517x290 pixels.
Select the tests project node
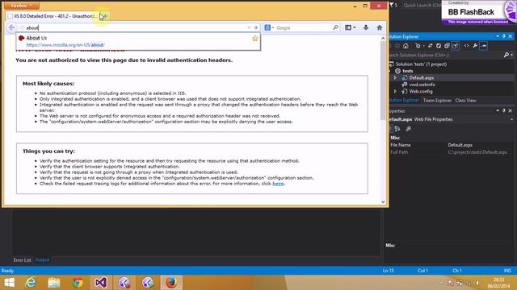(x=407, y=71)
